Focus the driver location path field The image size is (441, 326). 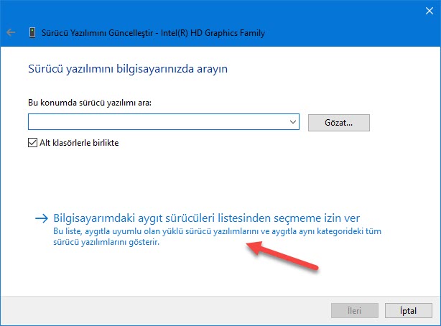164,122
